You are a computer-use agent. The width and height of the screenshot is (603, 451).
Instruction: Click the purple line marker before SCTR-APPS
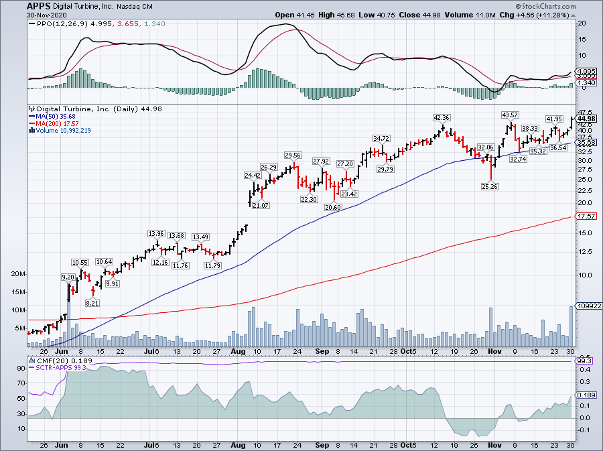pyautogui.click(x=32, y=367)
